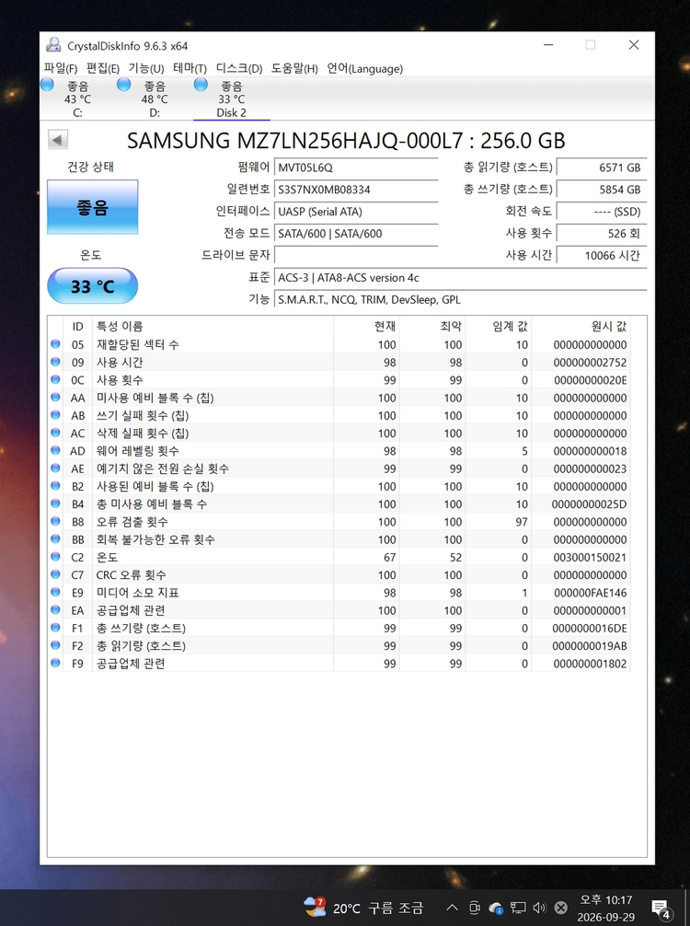Viewport: 690px width, 926px height.
Task: Click the Meet Now camera tray icon
Action: 474,908
